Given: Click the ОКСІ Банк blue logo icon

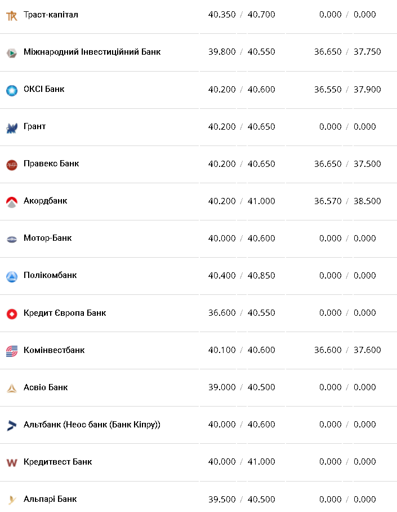Looking at the screenshot, I should pyautogui.click(x=12, y=90).
